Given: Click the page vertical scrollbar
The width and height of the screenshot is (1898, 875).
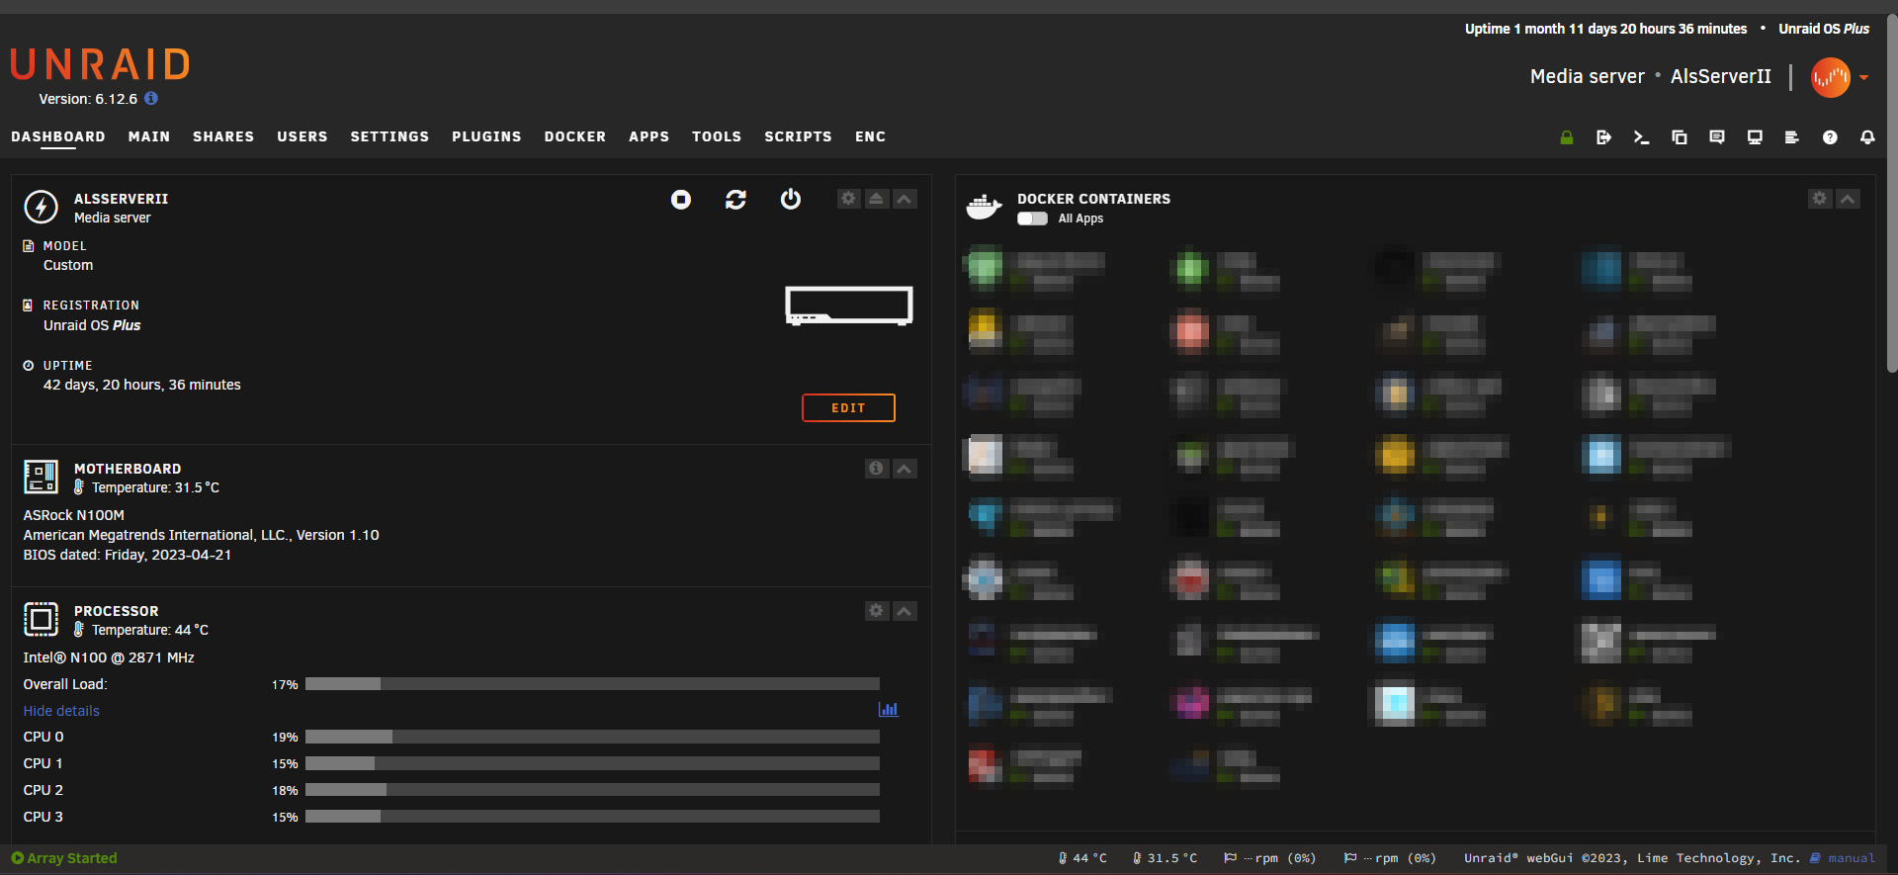Looking at the screenshot, I should coord(1892,193).
